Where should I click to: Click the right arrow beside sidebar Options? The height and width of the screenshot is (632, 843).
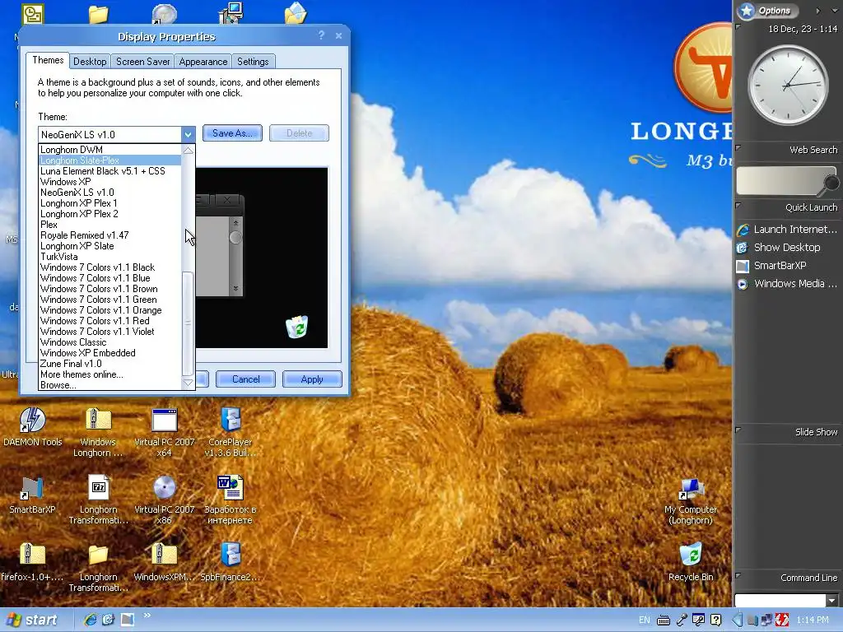pyautogui.click(x=817, y=11)
